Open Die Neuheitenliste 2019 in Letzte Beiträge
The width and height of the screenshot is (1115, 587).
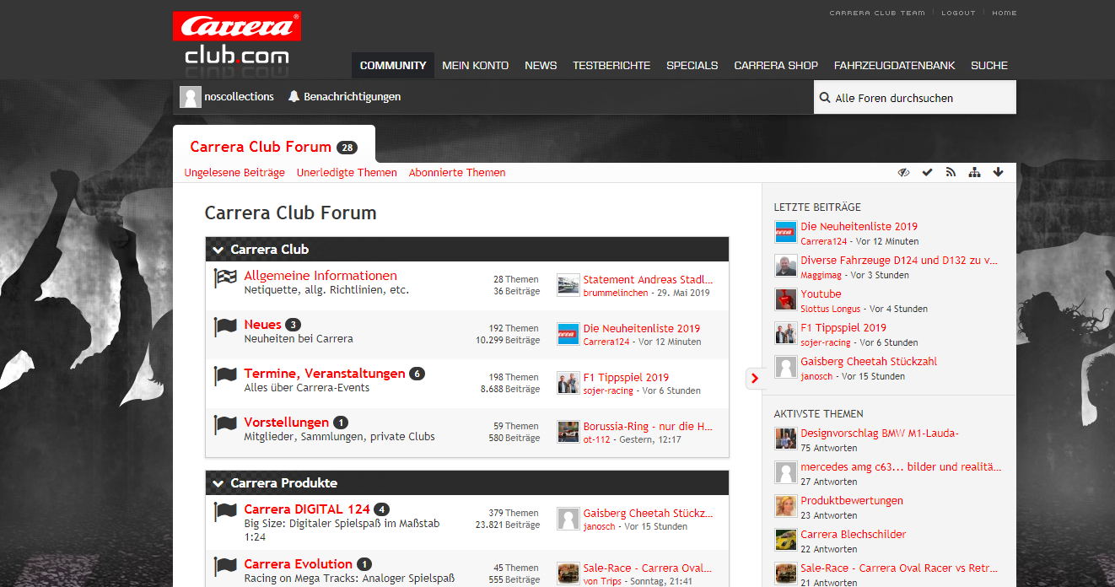[859, 226]
